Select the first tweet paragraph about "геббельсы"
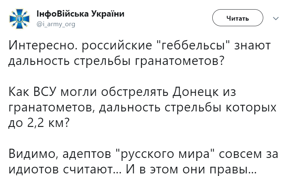The image size is (295, 176). pyautogui.click(x=140, y=53)
